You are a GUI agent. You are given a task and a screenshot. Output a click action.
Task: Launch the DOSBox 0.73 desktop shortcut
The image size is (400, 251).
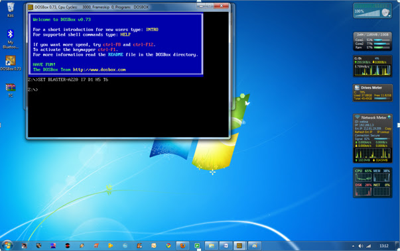tap(11, 63)
